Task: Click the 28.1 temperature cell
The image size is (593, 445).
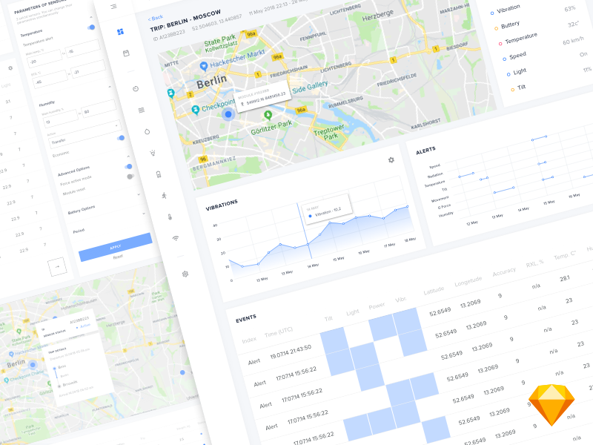Action: pos(565,279)
